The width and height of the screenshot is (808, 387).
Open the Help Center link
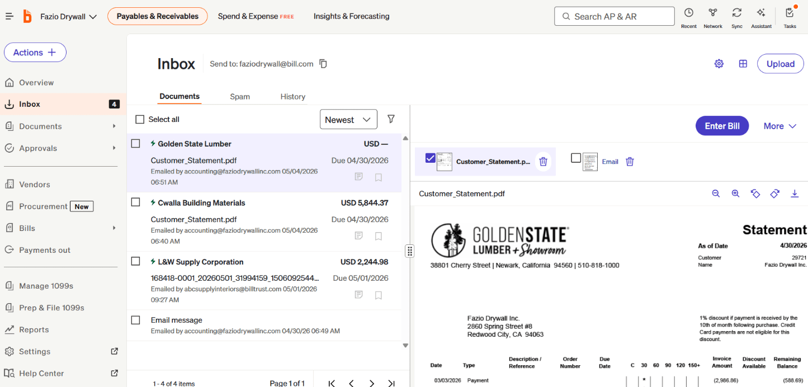[x=41, y=374]
